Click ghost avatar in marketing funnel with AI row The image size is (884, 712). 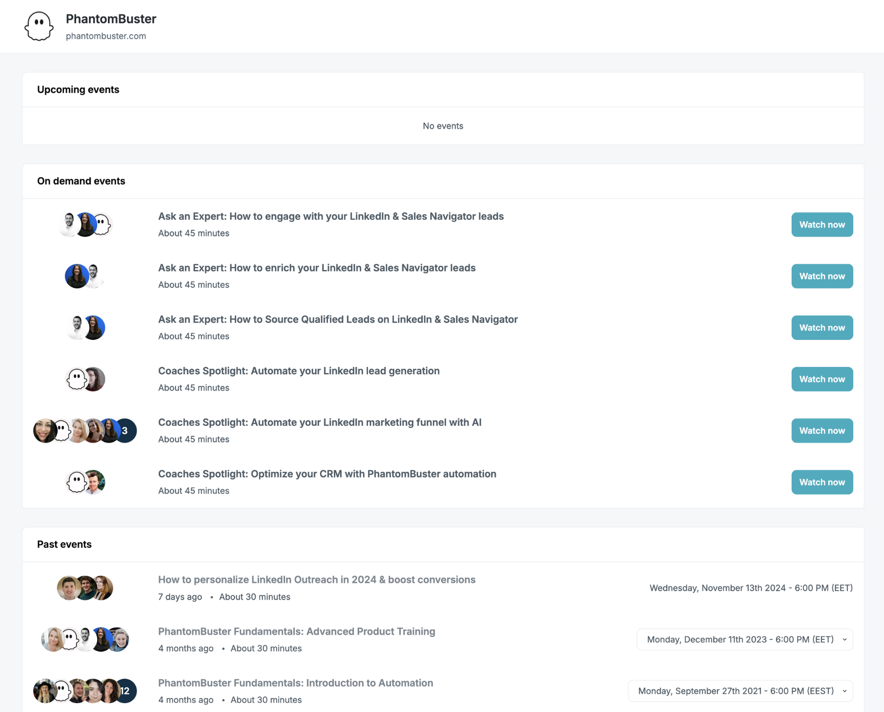coord(61,431)
